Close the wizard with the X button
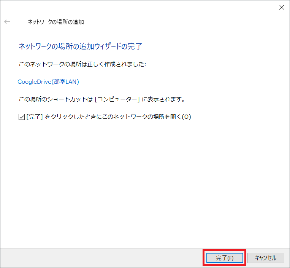Viewport: 290px width, 268px height. pos(281,7)
